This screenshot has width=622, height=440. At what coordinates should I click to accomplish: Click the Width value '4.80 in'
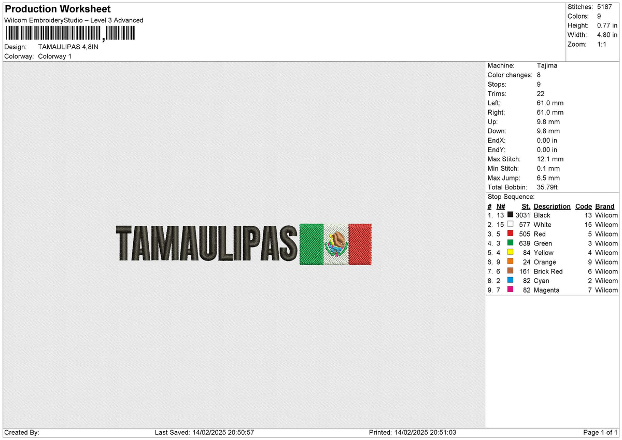point(607,35)
